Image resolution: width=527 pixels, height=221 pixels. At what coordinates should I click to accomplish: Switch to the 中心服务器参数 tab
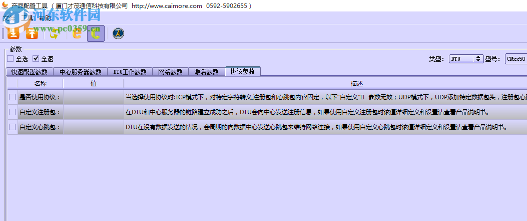point(81,72)
